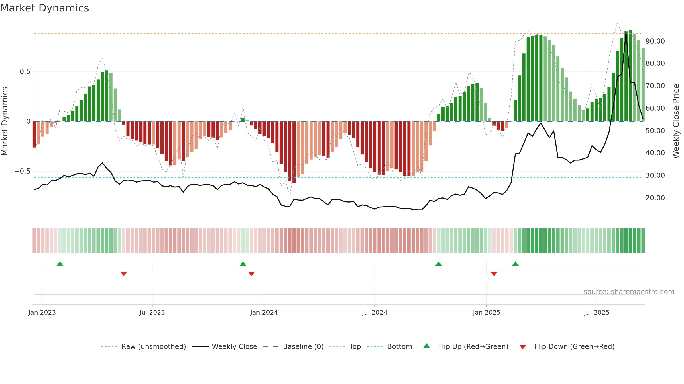Click the 20.00 price axis label
This screenshot has height=384, width=684.
tap(655, 198)
